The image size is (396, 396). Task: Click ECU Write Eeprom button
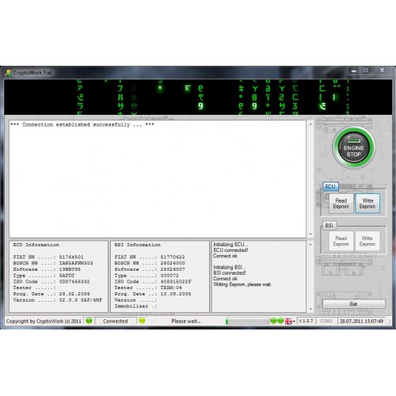[367, 204]
